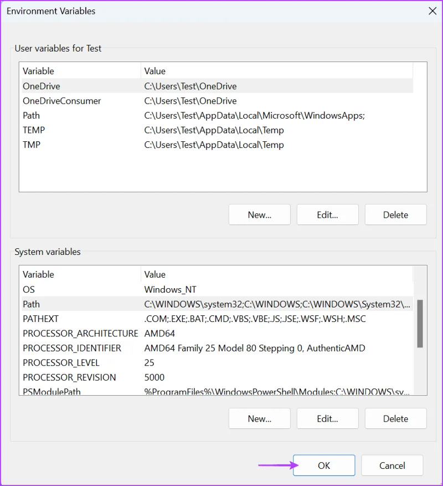Select the system Path variable with WINDOWS\system32

tap(216, 304)
